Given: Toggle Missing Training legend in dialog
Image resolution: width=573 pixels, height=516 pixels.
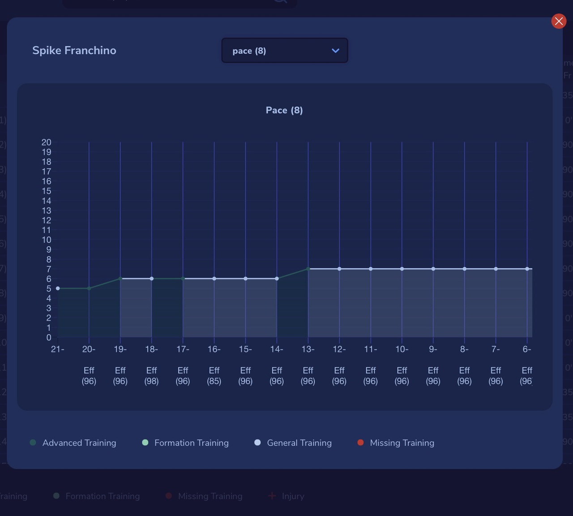Looking at the screenshot, I should pyautogui.click(x=396, y=443).
